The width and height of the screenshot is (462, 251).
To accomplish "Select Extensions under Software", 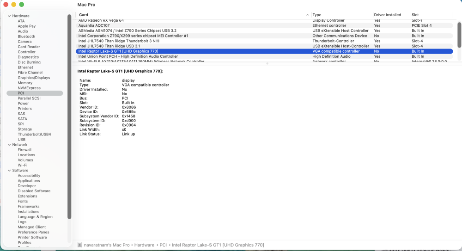I will pyautogui.click(x=27, y=196).
